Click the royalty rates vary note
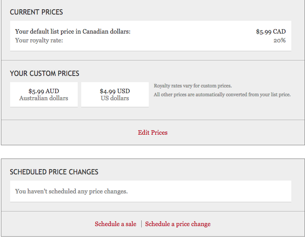 (x=192, y=86)
